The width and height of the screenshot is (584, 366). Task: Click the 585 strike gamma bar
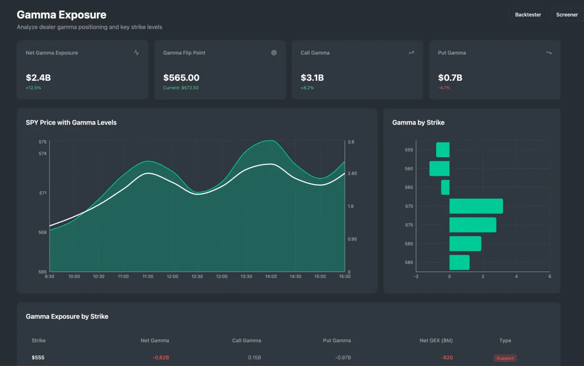pyautogui.click(x=459, y=262)
